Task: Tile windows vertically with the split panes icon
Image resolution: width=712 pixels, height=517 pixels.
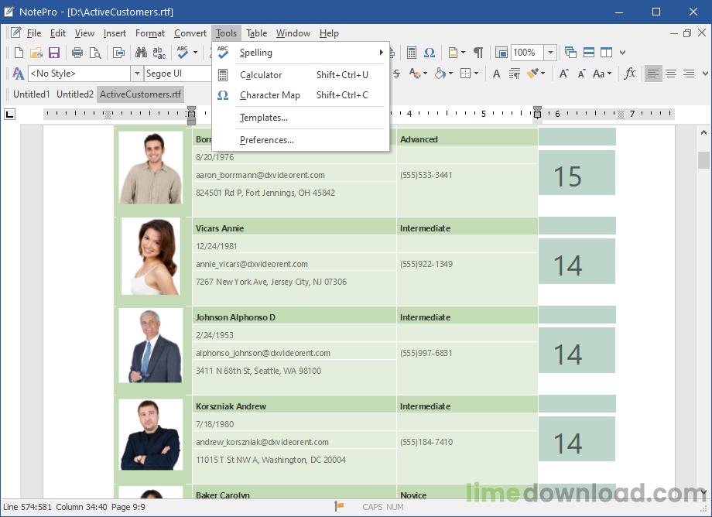Action: [x=606, y=53]
